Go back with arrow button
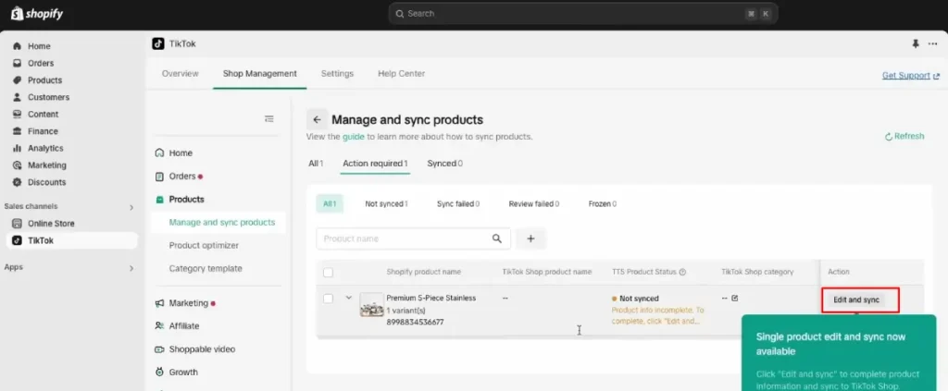 (x=317, y=119)
